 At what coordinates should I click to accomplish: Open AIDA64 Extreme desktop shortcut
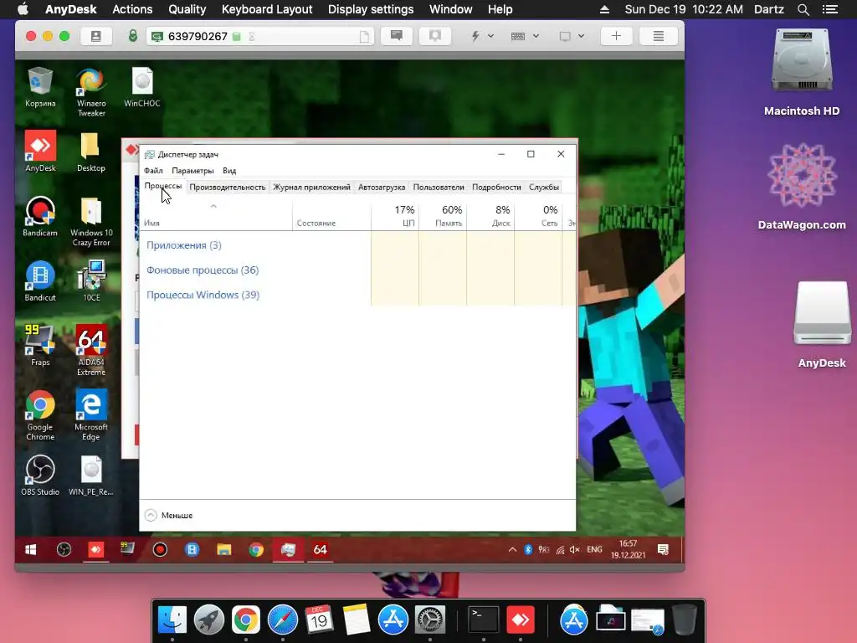(91, 351)
